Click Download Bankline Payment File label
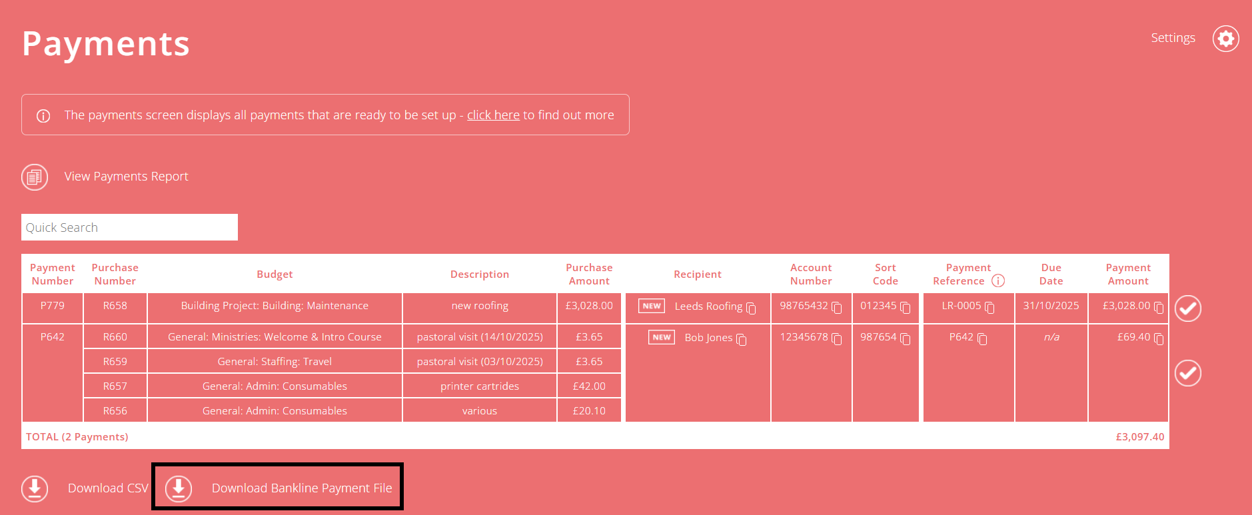 click(x=302, y=488)
